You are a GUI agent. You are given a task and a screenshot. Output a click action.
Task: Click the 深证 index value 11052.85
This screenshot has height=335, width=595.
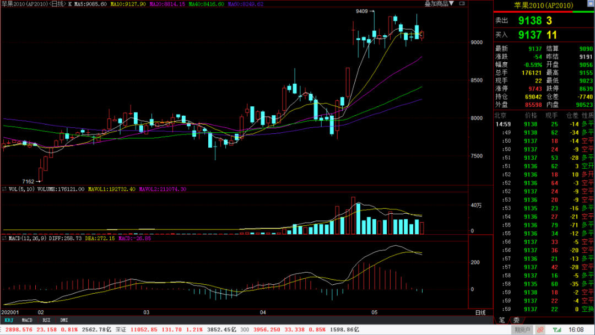(x=144, y=329)
